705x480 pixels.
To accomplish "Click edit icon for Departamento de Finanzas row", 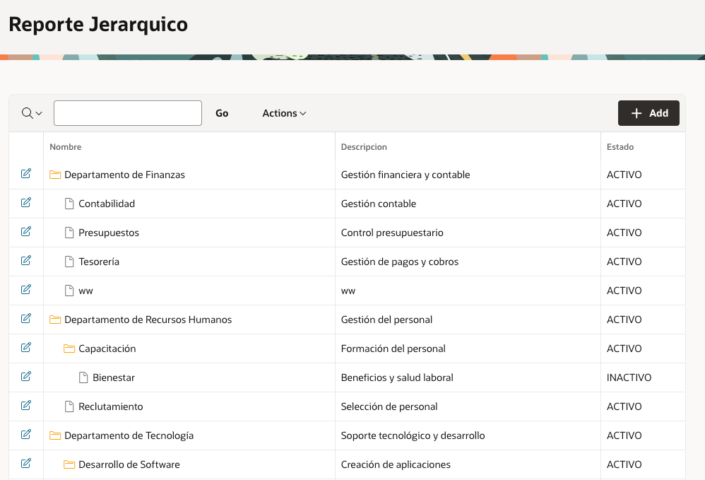I will (26, 174).
